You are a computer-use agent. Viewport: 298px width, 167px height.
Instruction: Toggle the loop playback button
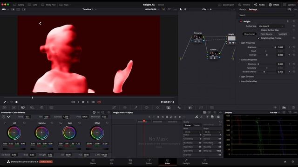99,102
